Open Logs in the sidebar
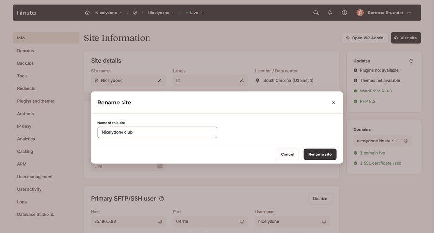The image size is (434, 233). 22,202
